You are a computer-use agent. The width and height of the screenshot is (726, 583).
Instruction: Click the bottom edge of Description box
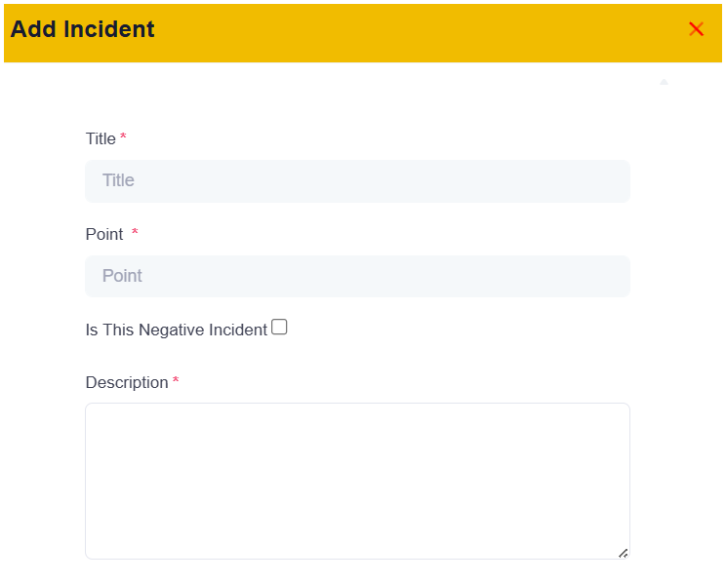point(357,559)
